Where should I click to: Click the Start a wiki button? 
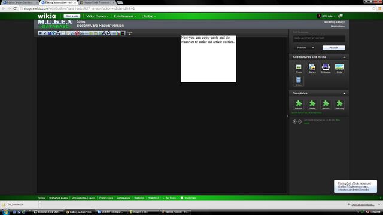click(x=72, y=16)
